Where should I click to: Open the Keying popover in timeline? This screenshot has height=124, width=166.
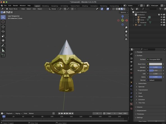click(x=19, y=113)
